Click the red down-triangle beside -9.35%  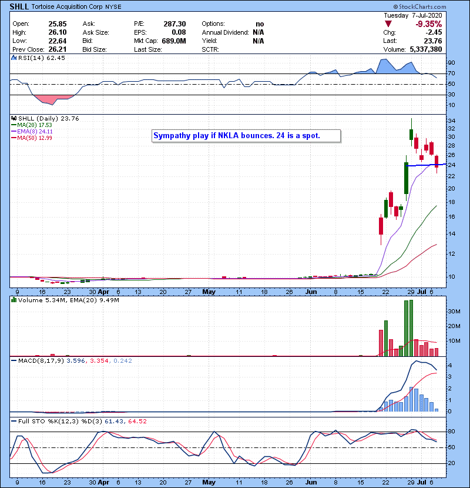pos(388,24)
